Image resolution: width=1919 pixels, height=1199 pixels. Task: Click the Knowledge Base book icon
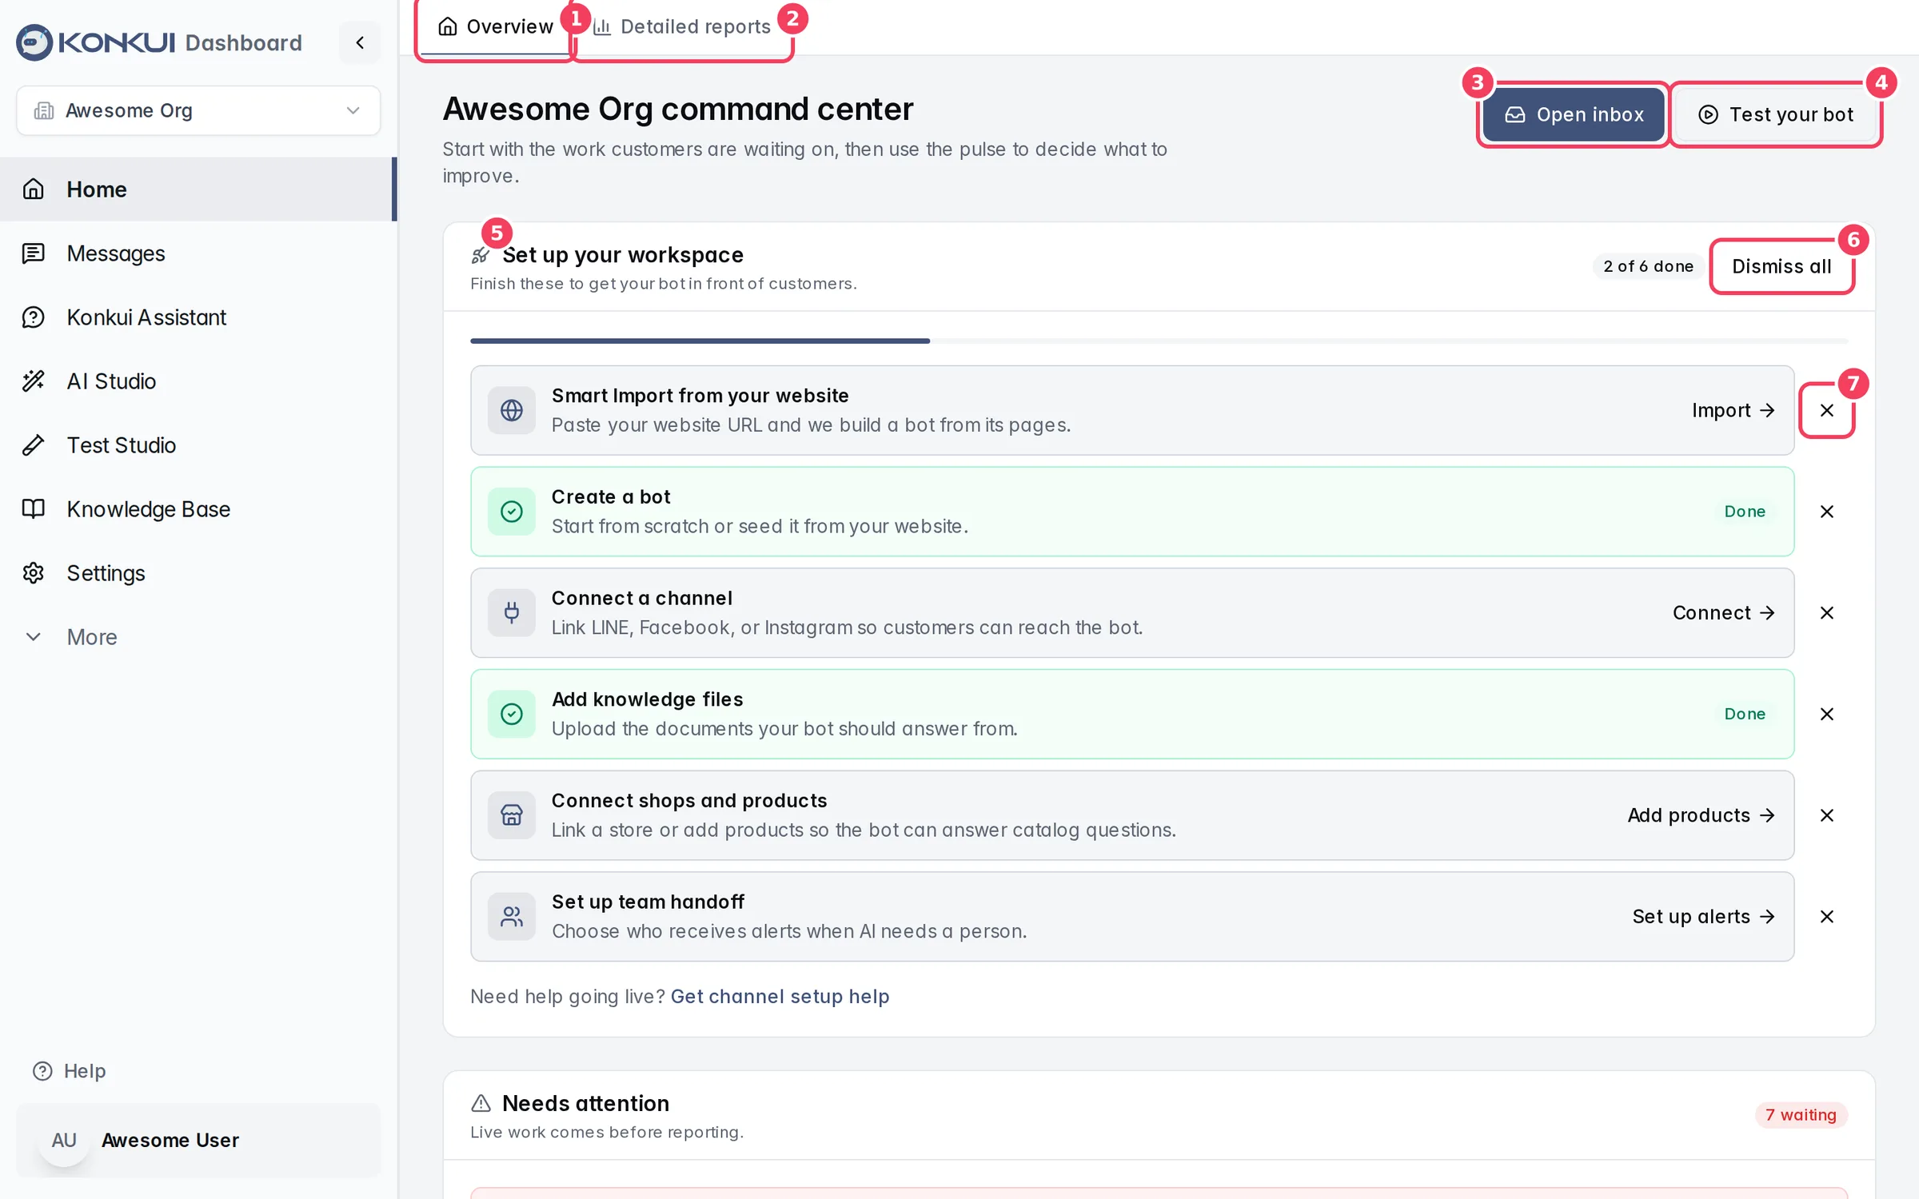34,509
